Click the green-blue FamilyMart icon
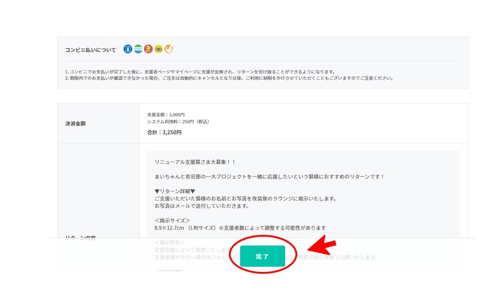The image size is (503, 305). coord(138,49)
